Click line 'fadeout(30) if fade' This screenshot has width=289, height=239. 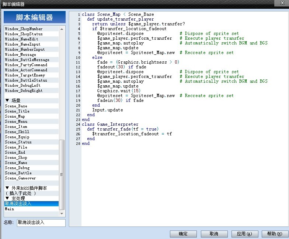click(x=122, y=67)
